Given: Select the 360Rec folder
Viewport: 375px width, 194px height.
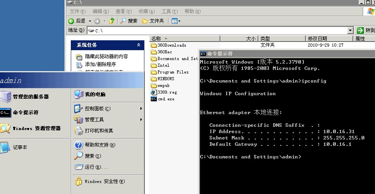Looking at the screenshot, I should [161, 52].
